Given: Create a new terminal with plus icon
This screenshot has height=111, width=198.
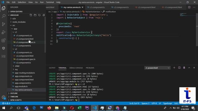Looking at the screenshot, I should (174, 68).
